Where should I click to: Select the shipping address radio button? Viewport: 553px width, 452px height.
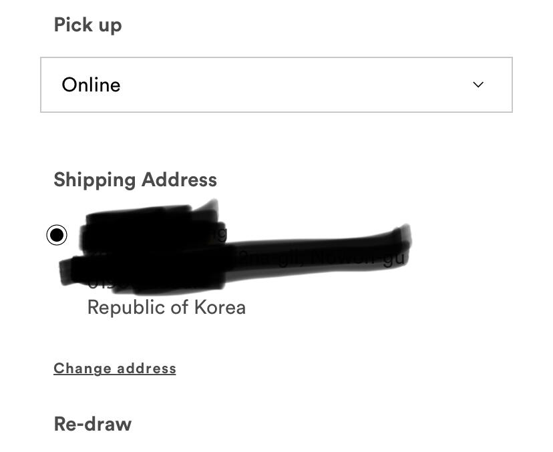(57, 235)
